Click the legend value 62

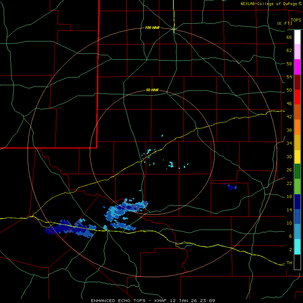coord(289,50)
